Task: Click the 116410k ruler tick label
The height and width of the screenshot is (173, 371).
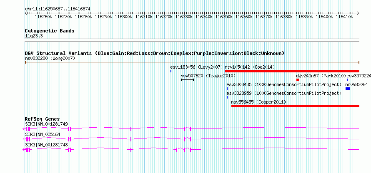Action: point(344,17)
